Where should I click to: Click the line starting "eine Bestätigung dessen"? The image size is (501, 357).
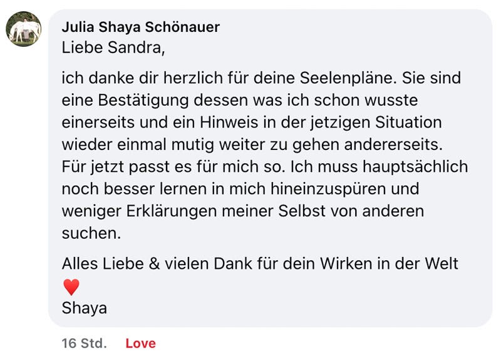(x=240, y=101)
